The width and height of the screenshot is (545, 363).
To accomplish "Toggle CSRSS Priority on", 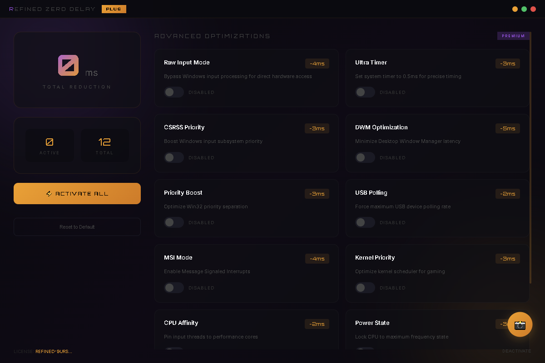I will point(173,157).
